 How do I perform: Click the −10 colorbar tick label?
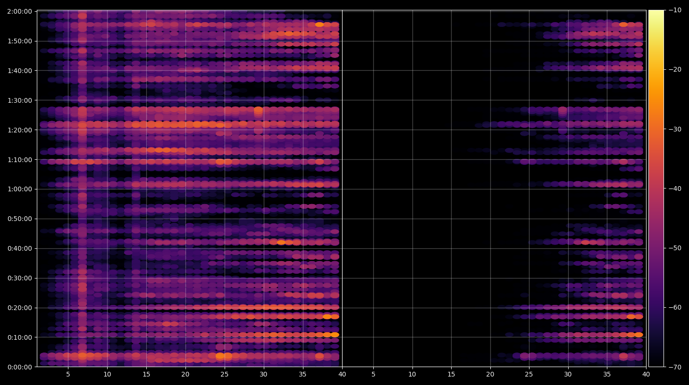point(675,10)
